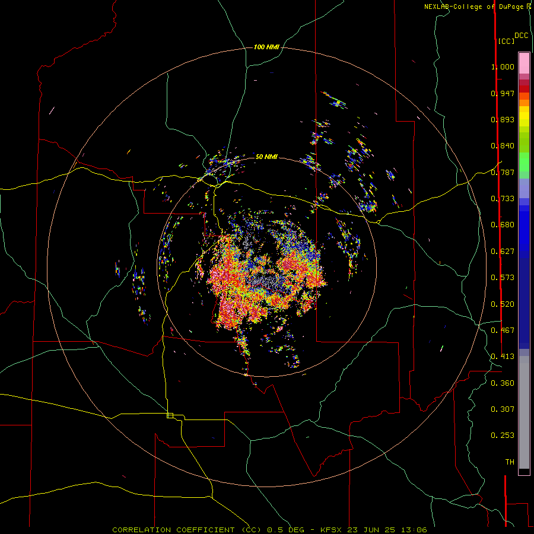Select the 0.627 scale value
534x534 pixels.
pyautogui.click(x=503, y=252)
